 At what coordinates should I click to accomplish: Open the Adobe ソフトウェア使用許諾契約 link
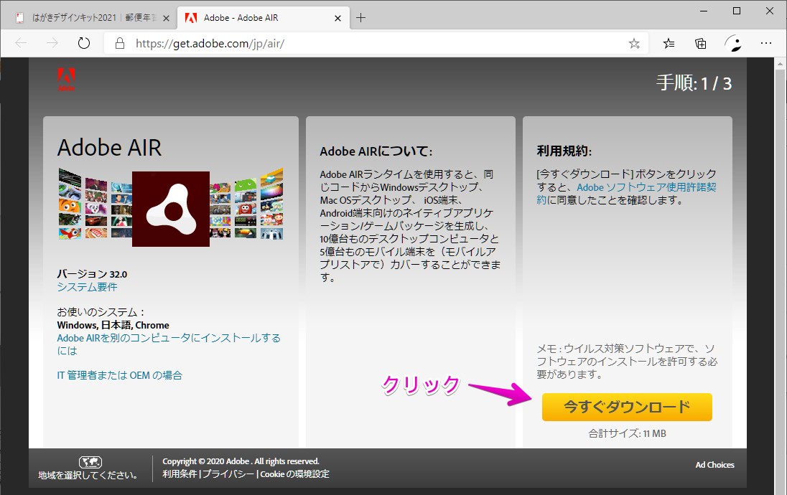click(x=626, y=194)
